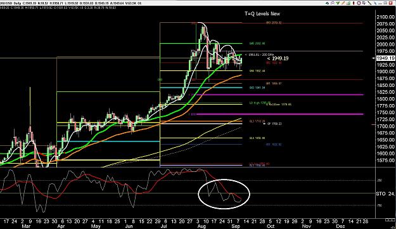This screenshot has height=229, width=396.
Task: Select the thin blue diagonal line tool
Action: tap(376, 3)
